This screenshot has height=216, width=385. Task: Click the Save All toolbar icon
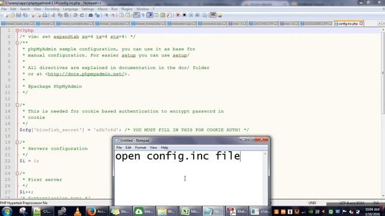pos(25,15)
